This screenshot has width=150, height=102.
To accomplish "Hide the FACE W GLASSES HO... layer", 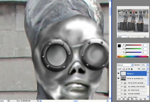I will coord(118,78).
